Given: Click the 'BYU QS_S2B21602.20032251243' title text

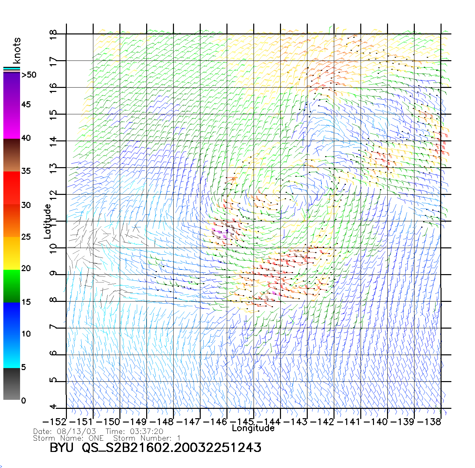Looking at the screenshot, I should (156, 448).
